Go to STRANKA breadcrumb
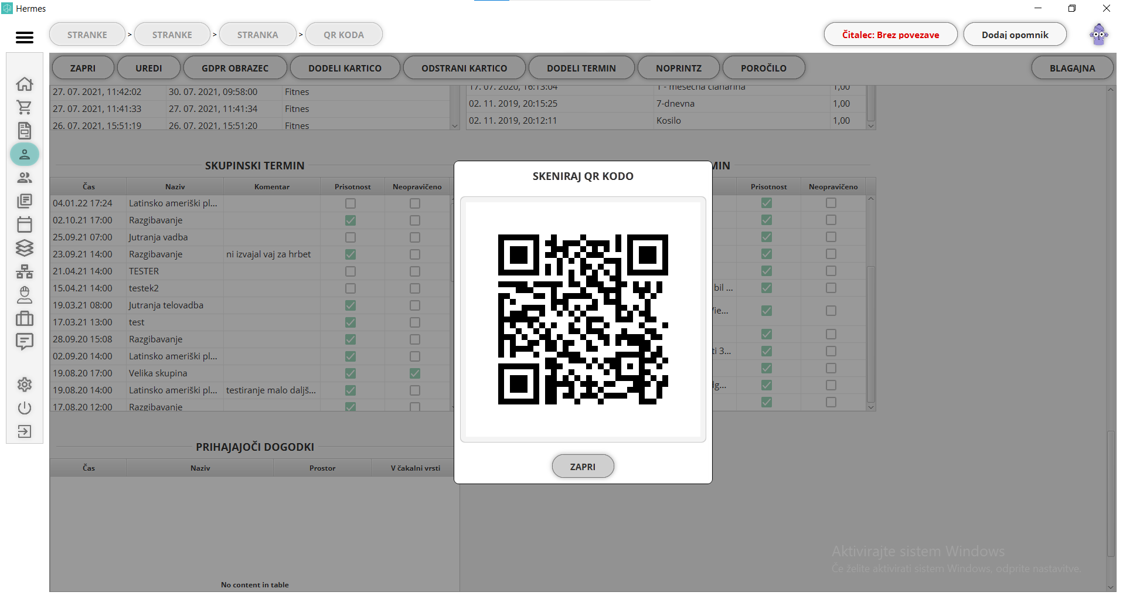Image resolution: width=1123 pixels, height=602 pixels. (258, 35)
